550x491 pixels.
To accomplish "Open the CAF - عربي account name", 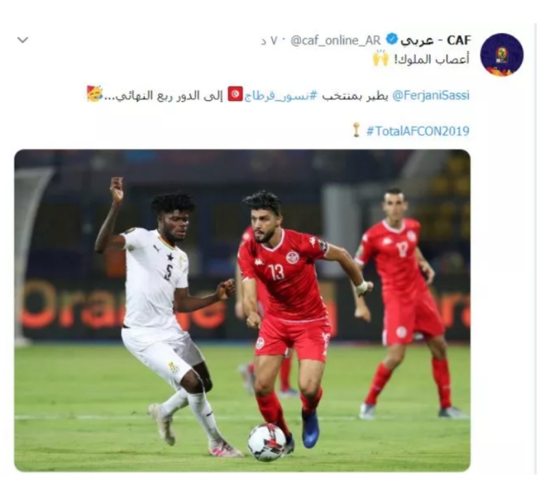I will (436, 41).
